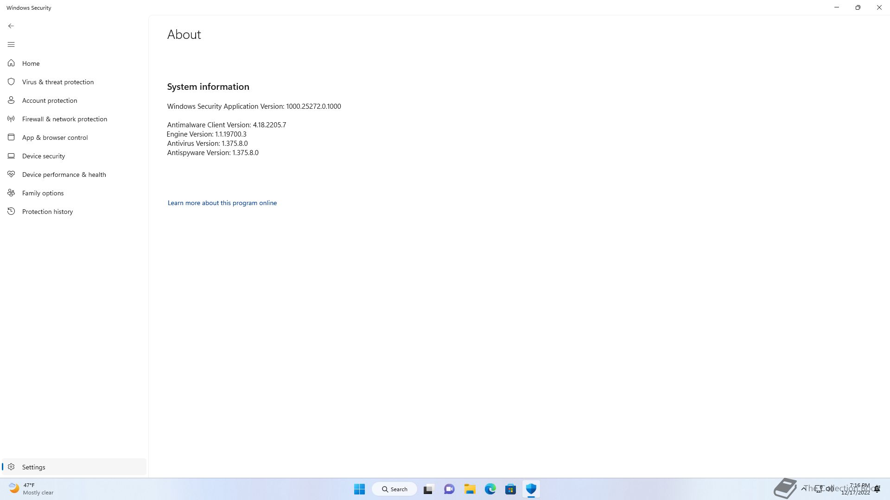Select the About page title
The width and height of the screenshot is (890, 500).
184,35
